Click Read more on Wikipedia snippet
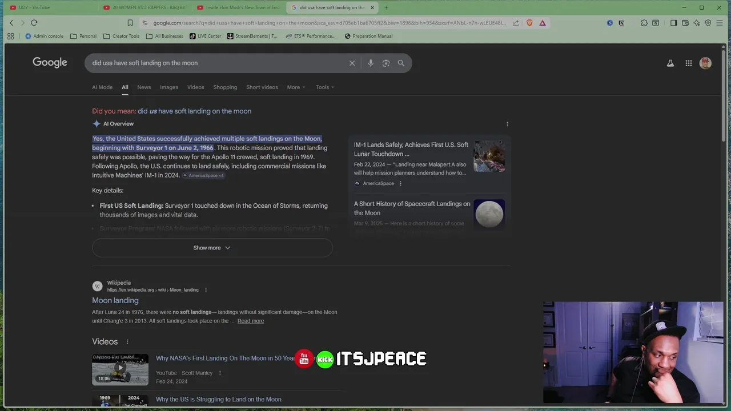This screenshot has width=731, height=411. pos(251,321)
